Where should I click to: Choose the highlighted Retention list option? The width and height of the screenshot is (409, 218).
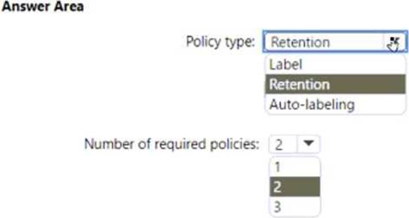point(336,84)
